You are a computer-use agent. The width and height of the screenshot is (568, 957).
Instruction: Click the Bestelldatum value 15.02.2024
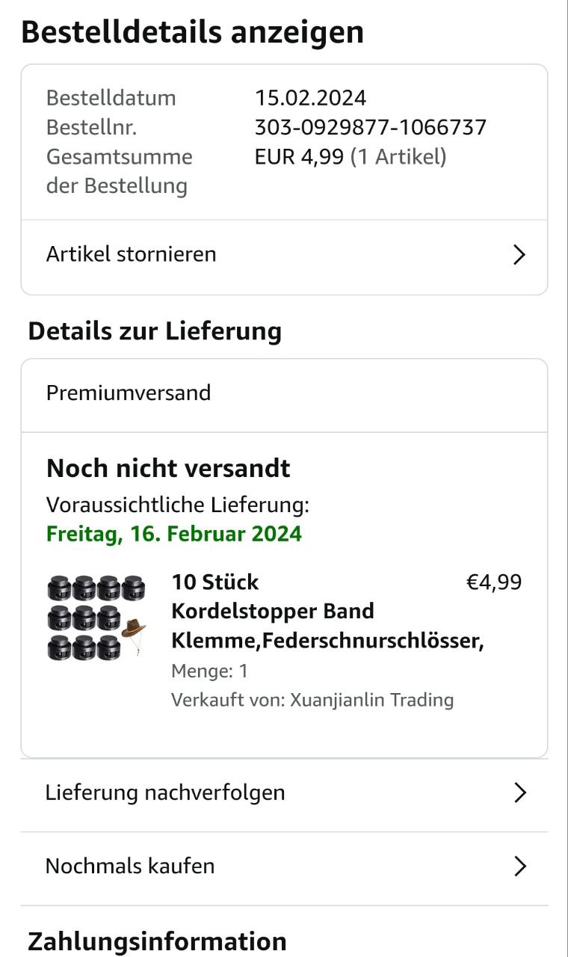pyautogui.click(x=310, y=98)
